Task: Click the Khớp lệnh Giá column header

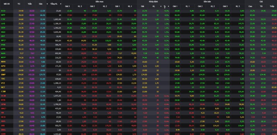Action: (143, 6)
